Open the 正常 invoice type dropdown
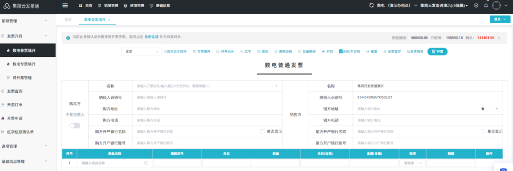 coord(142,52)
